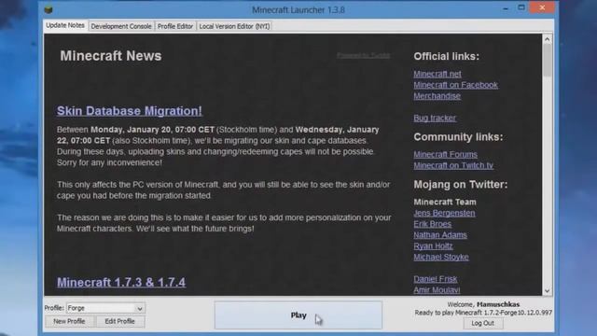Open Nathan Adams' Twitter link
Viewport: 597px width, 336px height.
tap(440, 235)
